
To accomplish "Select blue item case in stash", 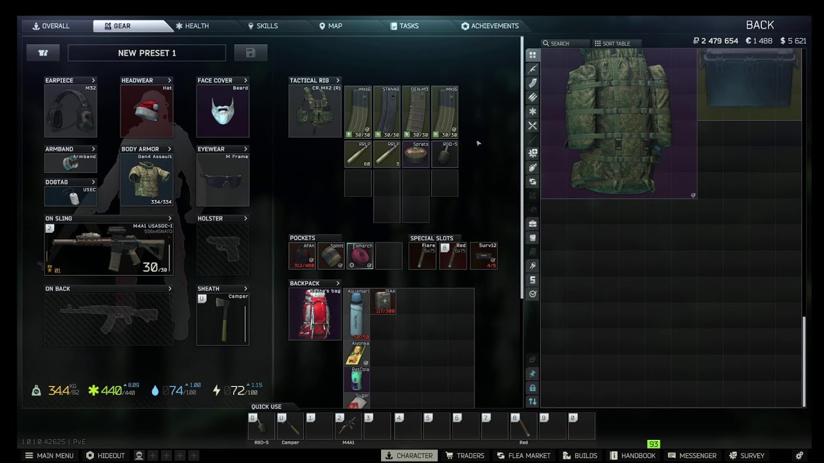I will (749, 84).
